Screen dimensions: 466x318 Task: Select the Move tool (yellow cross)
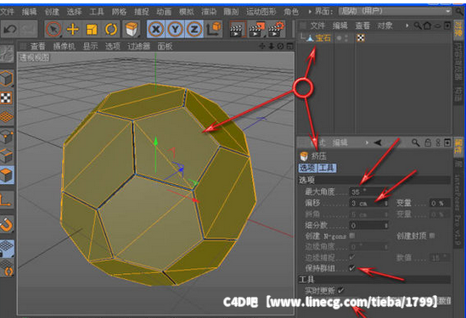(72, 29)
